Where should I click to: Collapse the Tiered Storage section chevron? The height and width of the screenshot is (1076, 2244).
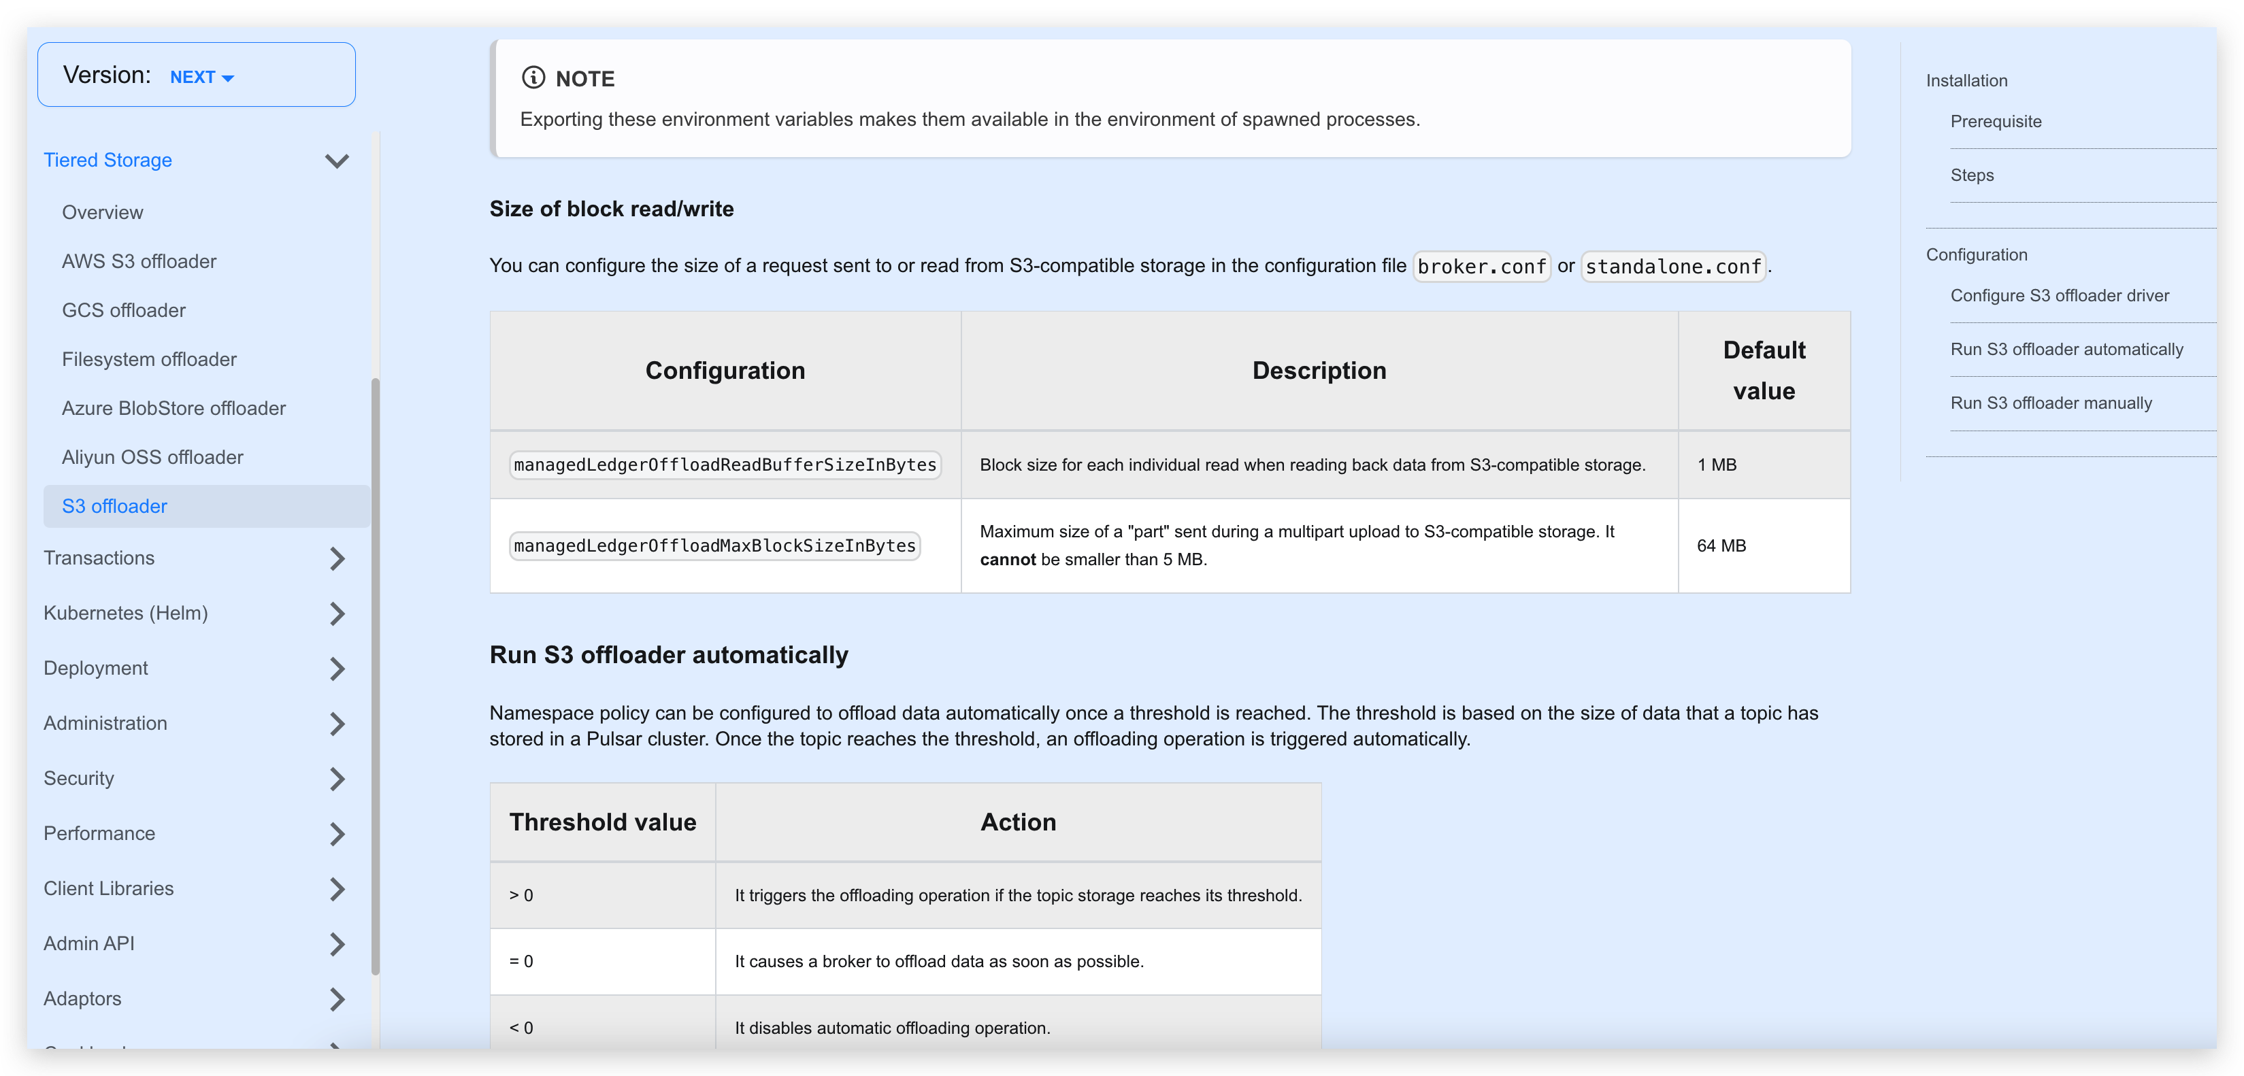coord(336,161)
